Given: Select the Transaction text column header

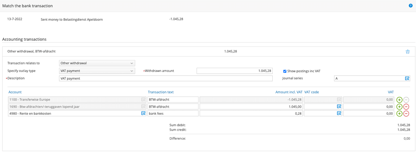Looking at the screenshot, I should click(161, 92).
